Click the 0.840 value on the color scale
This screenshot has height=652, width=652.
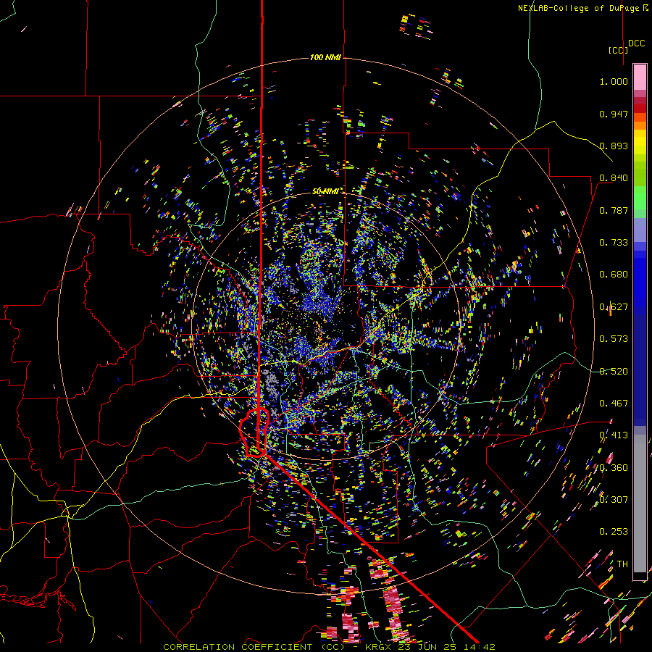point(614,178)
